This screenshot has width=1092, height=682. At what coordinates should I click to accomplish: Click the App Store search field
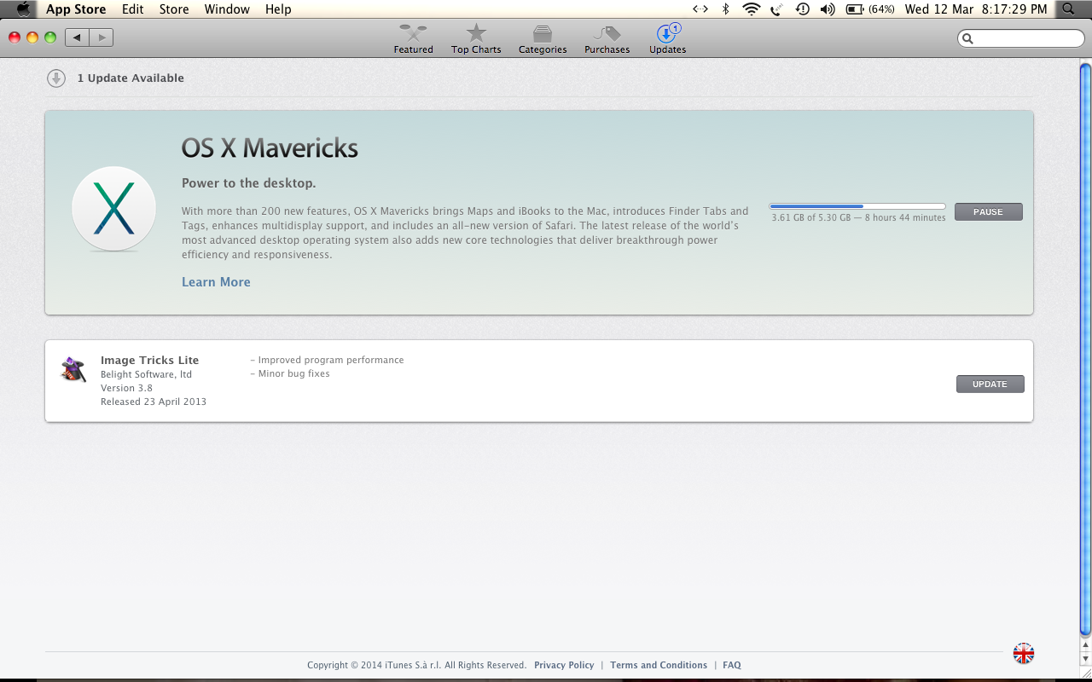coord(1021,38)
